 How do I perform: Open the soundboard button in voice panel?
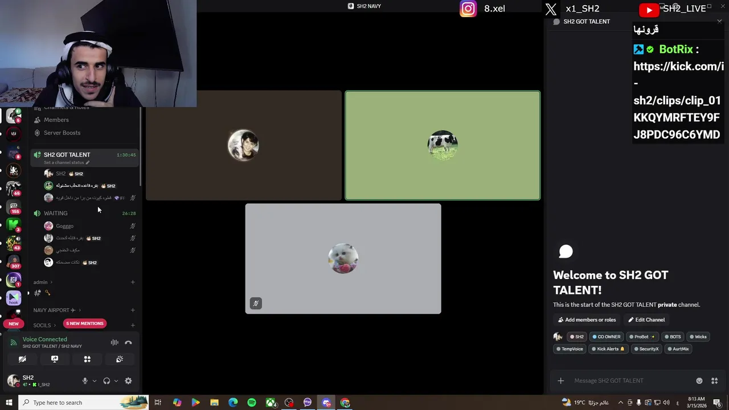click(x=120, y=359)
